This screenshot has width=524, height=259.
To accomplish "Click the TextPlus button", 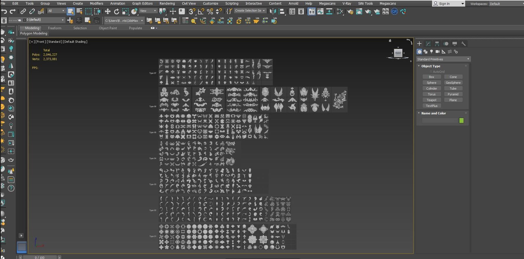I will [432, 106].
